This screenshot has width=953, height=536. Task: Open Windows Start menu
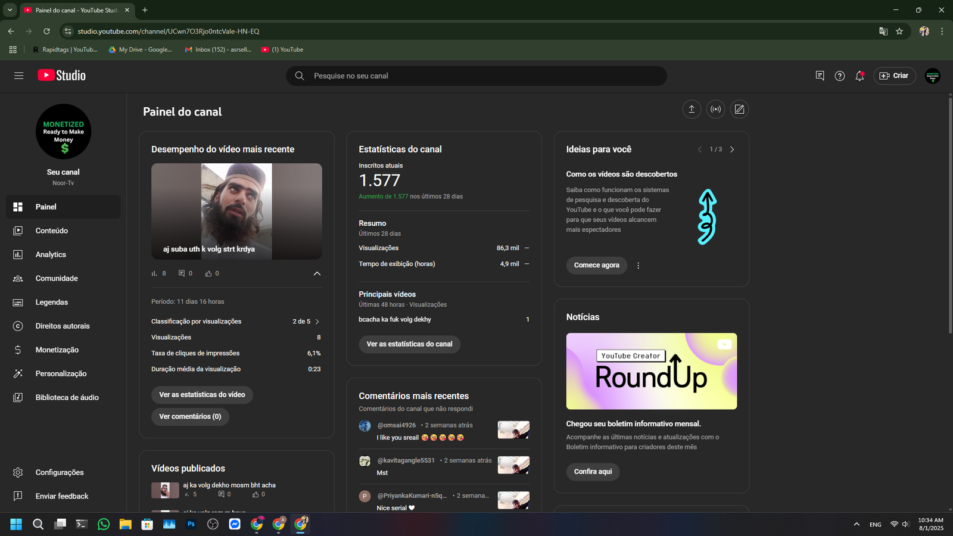16,524
